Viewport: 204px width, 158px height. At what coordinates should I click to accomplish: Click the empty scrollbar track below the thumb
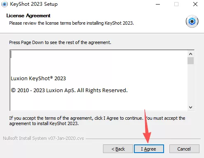point(190,84)
